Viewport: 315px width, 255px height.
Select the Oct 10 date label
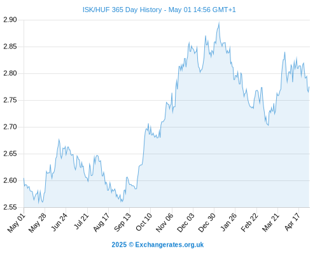pyautogui.click(x=144, y=222)
